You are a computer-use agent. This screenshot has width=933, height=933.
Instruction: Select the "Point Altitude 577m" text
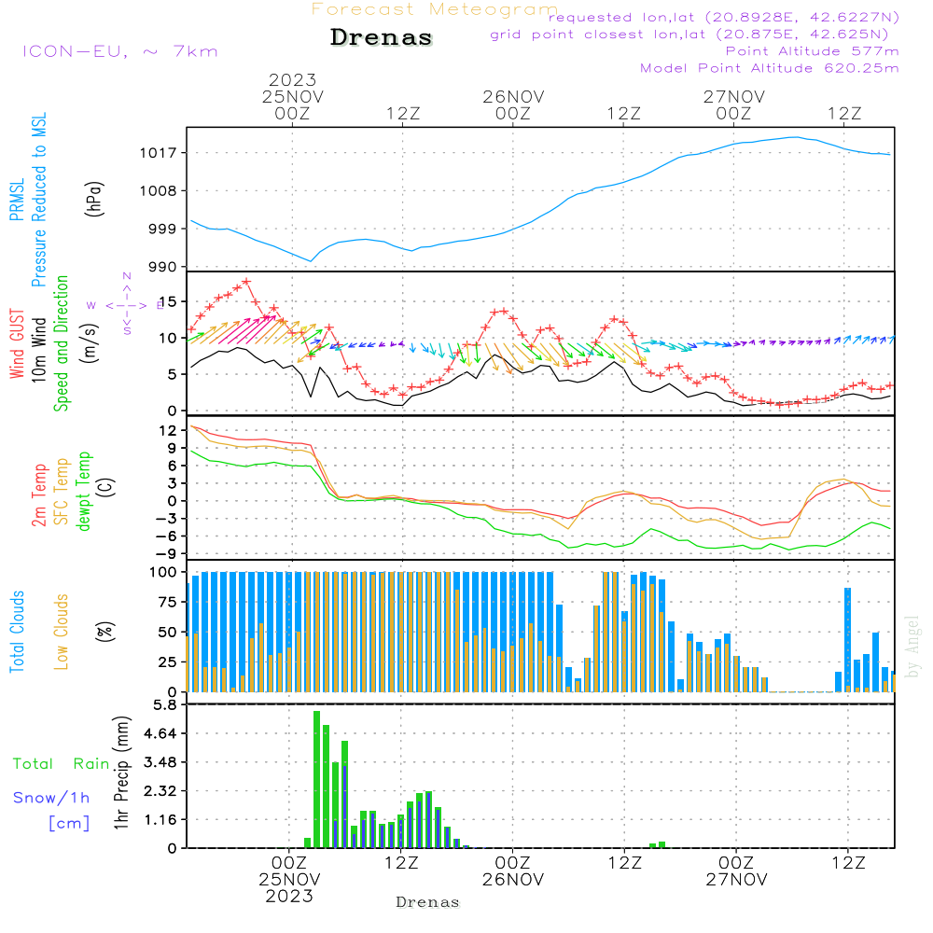(812, 51)
